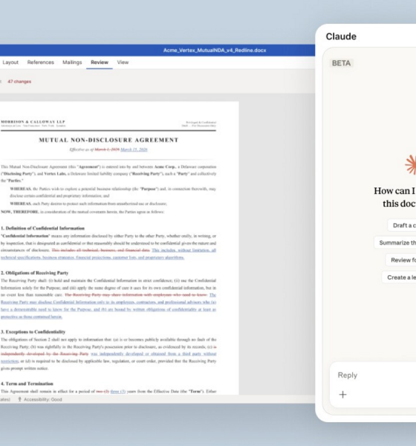Switch to the References tab
Image resolution: width=416 pixels, height=446 pixels.
pos(40,62)
